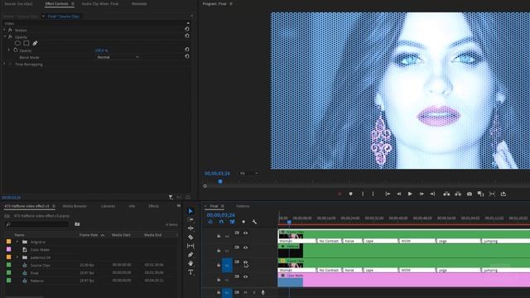Select the Track Select Forward tool
The height and width of the screenshot is (298, 530).
[190, 219]
